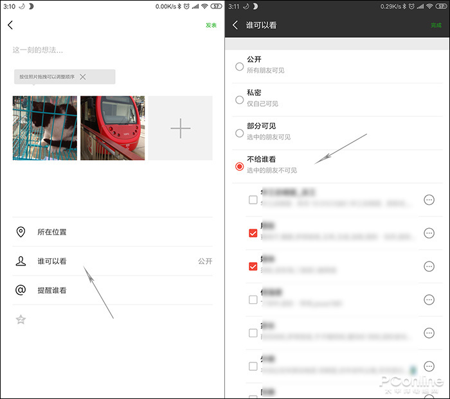Screen dimensions: 450x399
Task: Tap 选中的朋友不可见 description text
Action: point(272,170)
